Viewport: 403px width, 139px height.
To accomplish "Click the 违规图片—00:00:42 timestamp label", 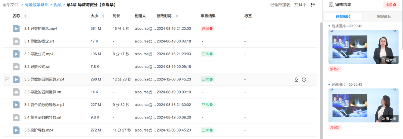I will (x=347, y=26).
